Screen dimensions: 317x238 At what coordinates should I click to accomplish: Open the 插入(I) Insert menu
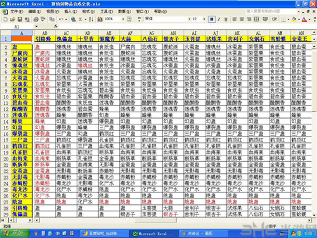(x=71, y=11)
